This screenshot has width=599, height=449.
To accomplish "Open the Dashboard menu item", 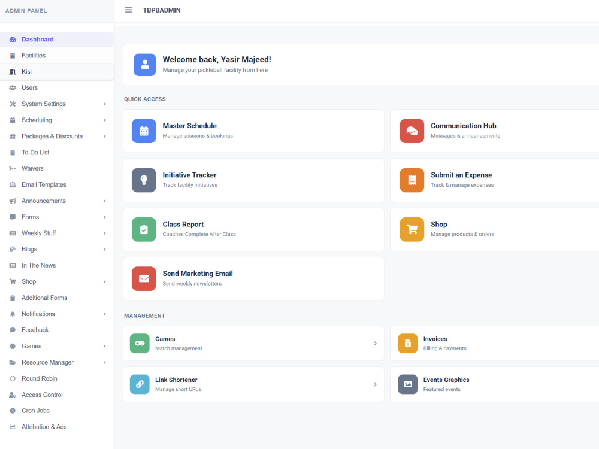I will tap(56, 40).
